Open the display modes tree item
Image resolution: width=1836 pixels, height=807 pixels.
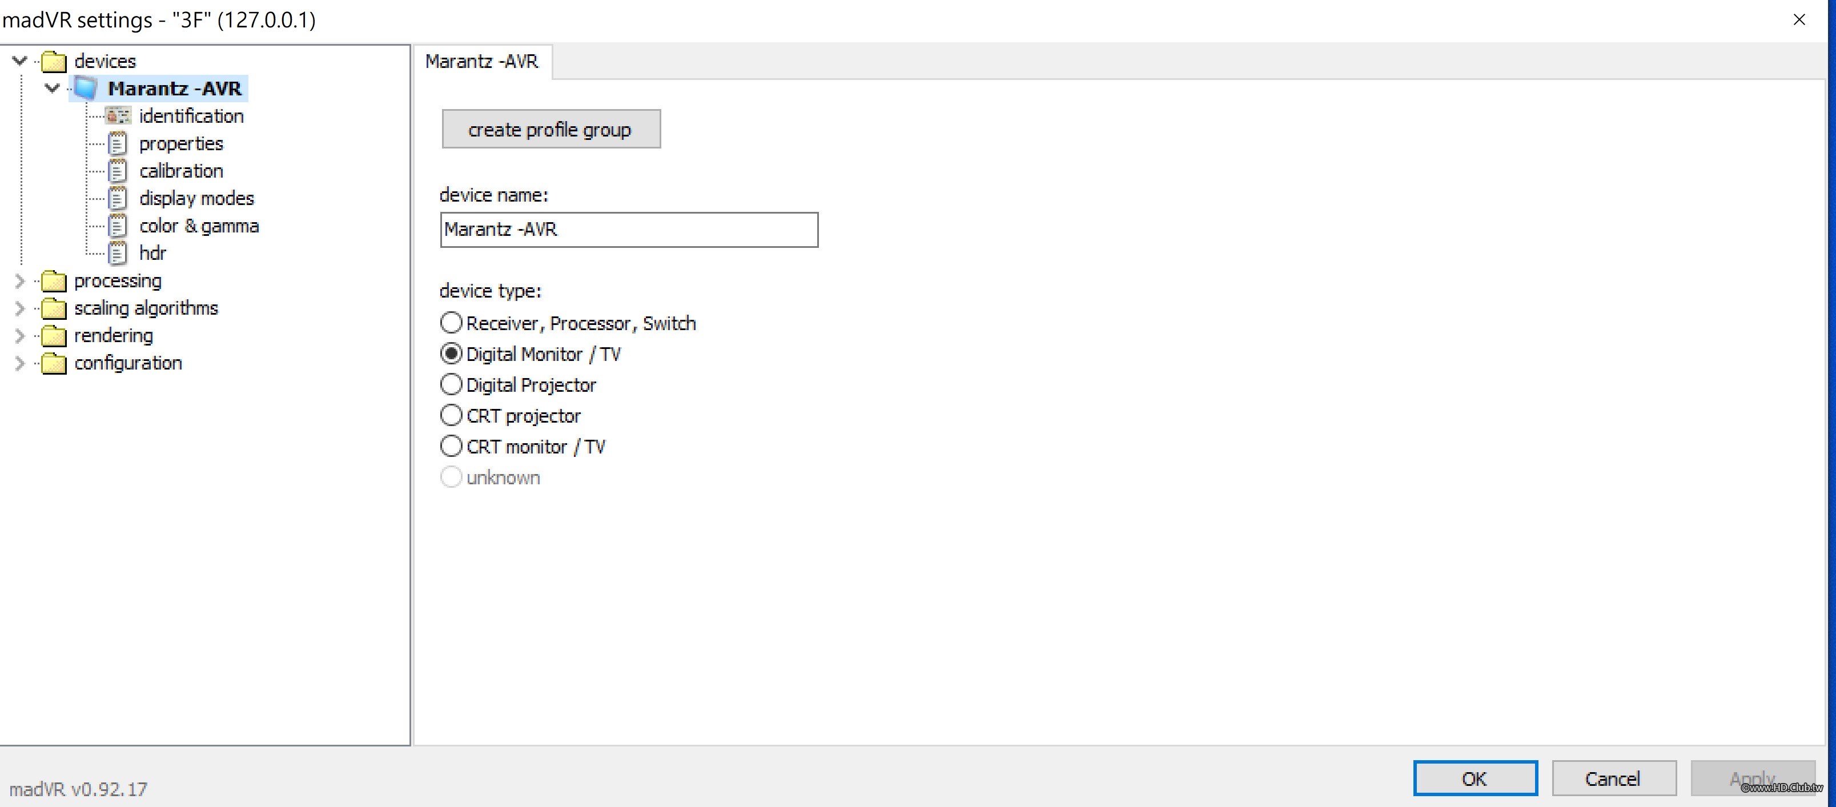pyautogui.click(x=196, y=198)
